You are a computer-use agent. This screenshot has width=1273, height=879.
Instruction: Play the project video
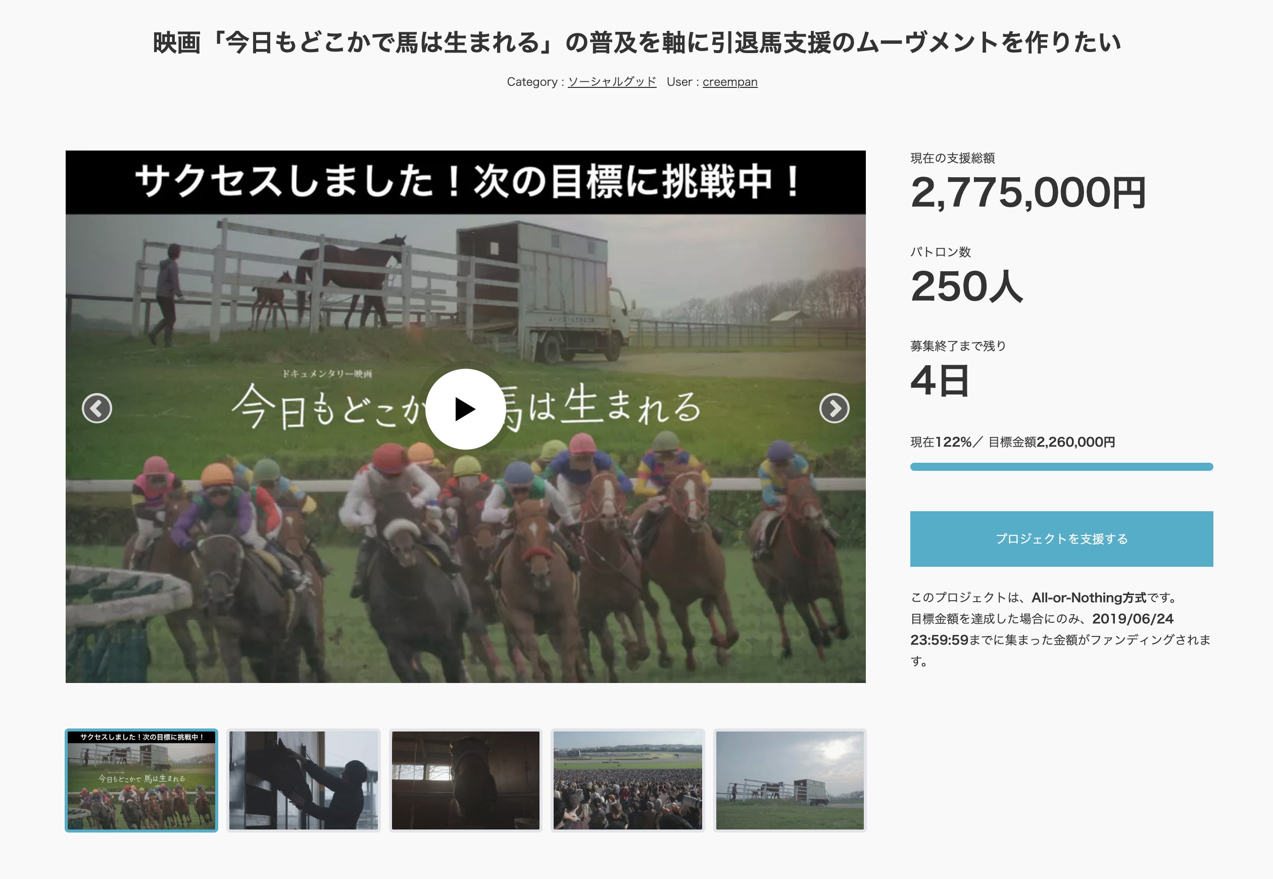tap(465, 409)
